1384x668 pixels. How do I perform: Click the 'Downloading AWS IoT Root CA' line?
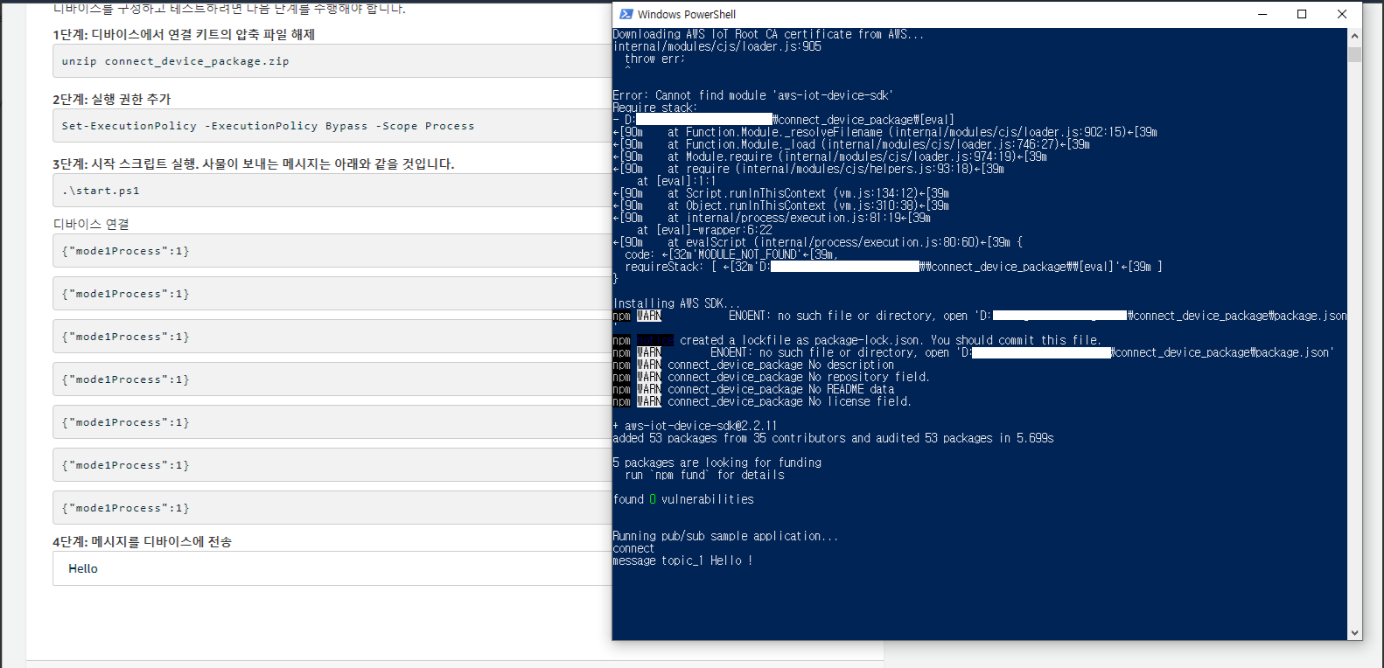[x=768, y=34]
